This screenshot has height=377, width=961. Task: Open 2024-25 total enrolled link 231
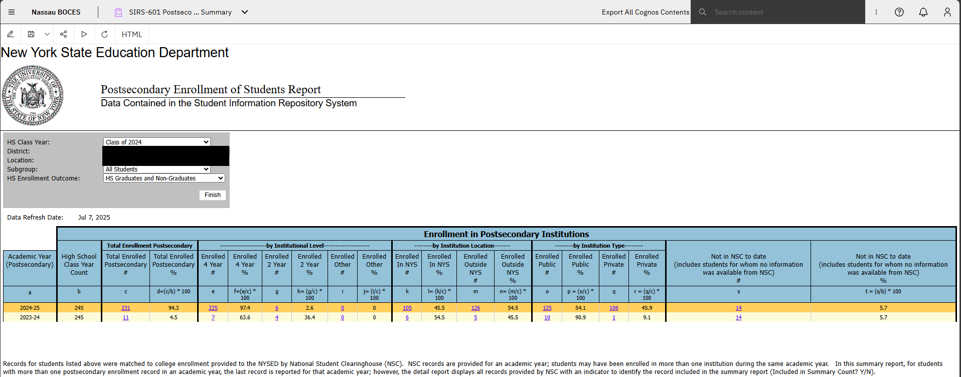coord(126,308)
